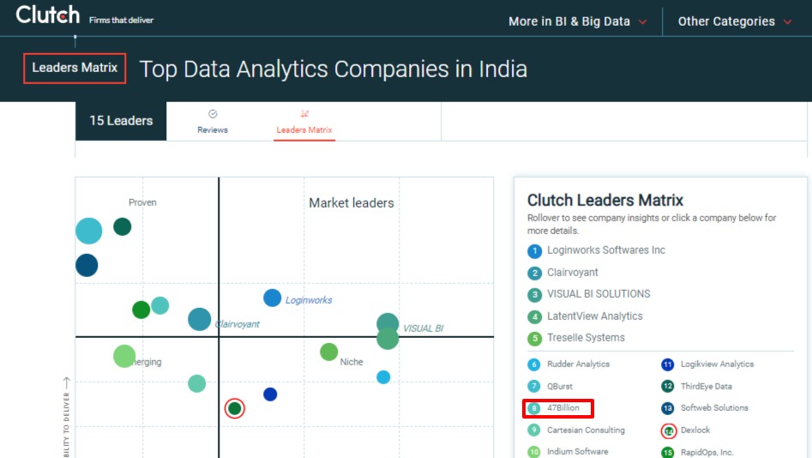Switch to the Reviews tab
Image resolution: width=812 pixels, height=458 pixels.
[213, 122]
